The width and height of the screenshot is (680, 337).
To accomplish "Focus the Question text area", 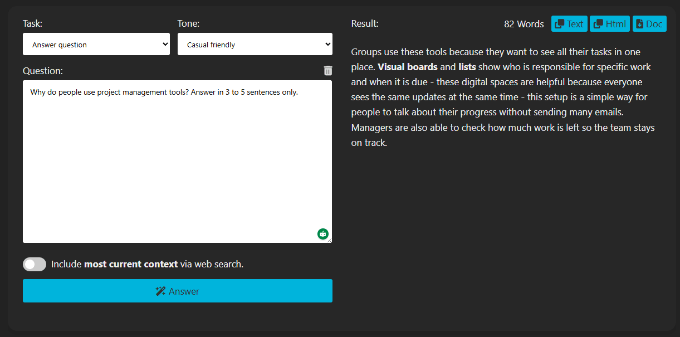I will click(177, 162).
